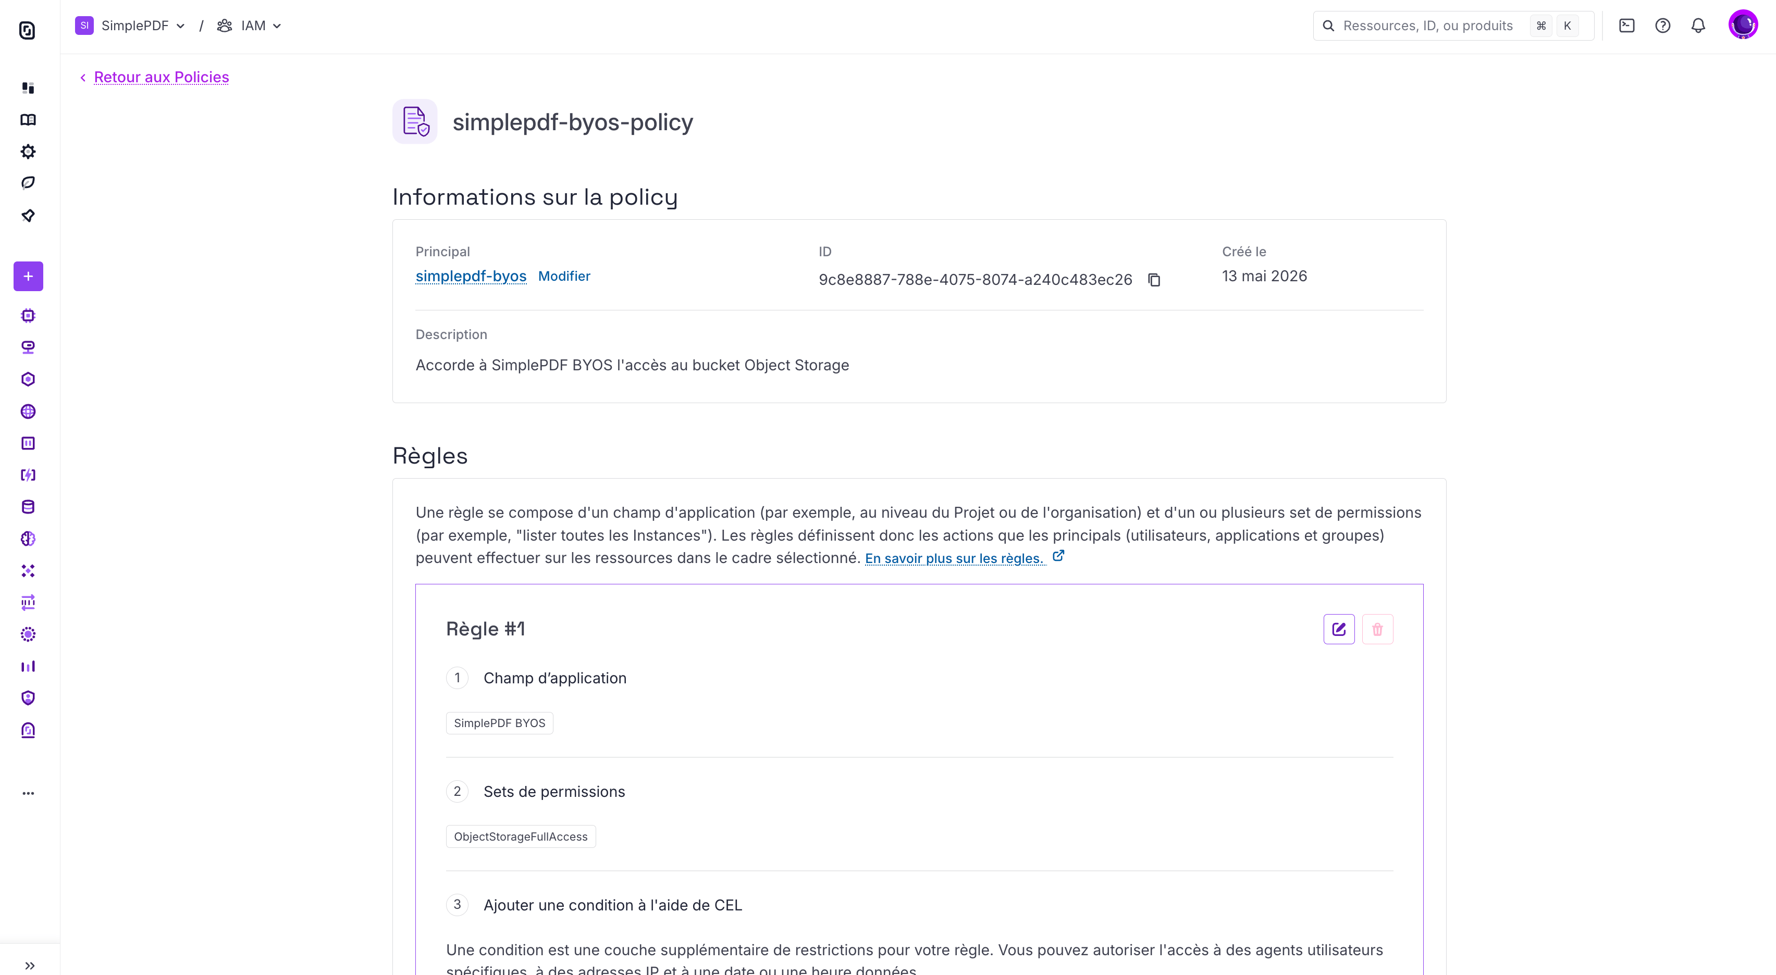Open the brain AI sidebar icon
Image resolution: width=1776 pixels, height=975 pixels.
tap(28, 539)
